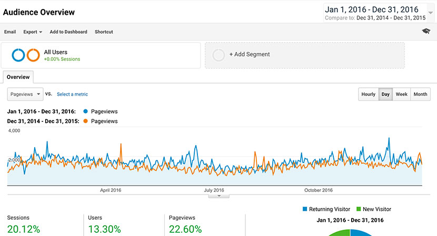
Task: Open the Pageviews metric dropdown
Action: 25,94
